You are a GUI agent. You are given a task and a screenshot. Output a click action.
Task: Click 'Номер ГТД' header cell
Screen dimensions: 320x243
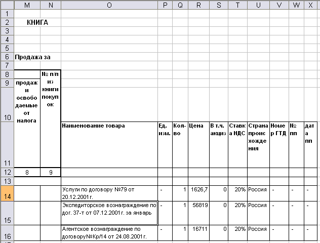coord(279,145)
